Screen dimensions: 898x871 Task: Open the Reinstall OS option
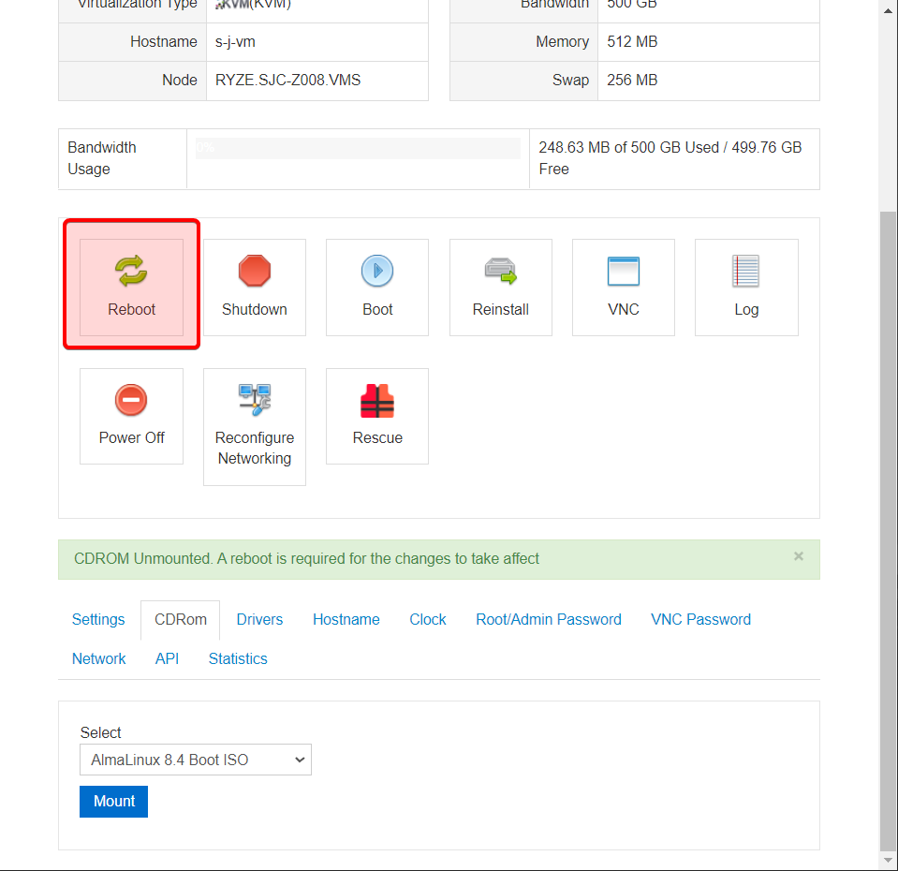click(x=500, y=287)
